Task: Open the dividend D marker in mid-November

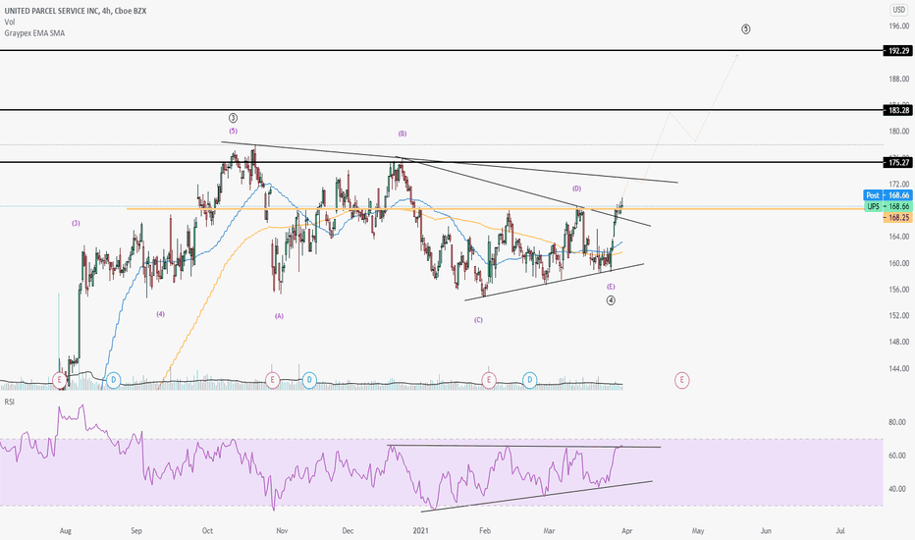Action: point(309,381)
